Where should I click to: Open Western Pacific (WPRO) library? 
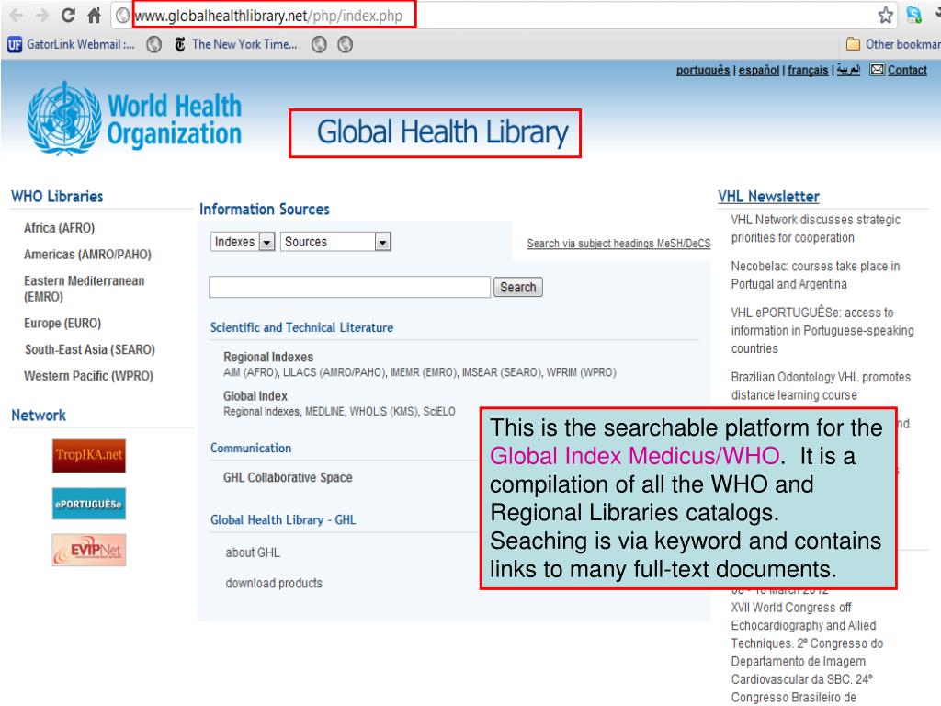[88, 376]
